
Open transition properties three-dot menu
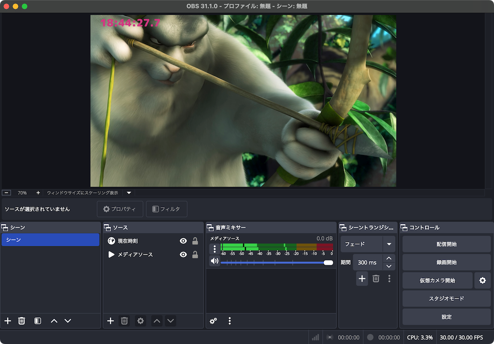click(389, 279)
